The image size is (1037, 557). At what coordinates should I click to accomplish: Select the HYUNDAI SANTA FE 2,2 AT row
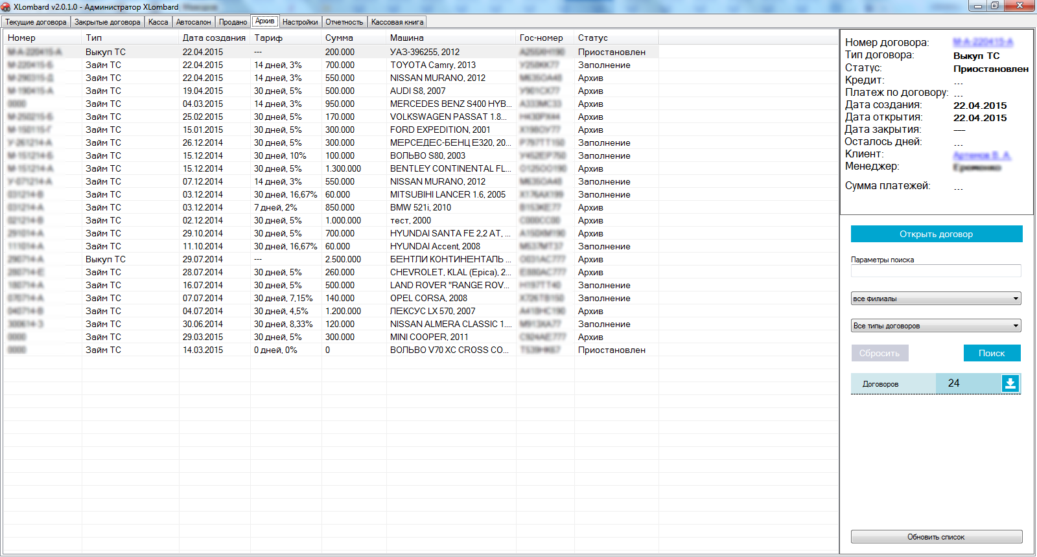pyautogui.click(x=331, y=233)
